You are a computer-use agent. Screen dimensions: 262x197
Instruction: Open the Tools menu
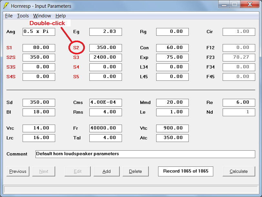(23, 16)
